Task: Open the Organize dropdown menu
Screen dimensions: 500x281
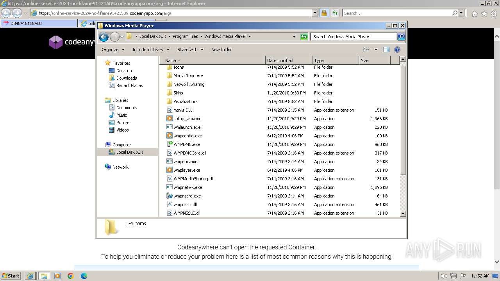Action: [113, 50]
